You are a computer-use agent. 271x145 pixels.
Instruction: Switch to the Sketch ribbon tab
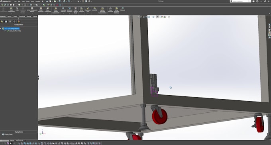pyautogui.click(x=15, y=16)
